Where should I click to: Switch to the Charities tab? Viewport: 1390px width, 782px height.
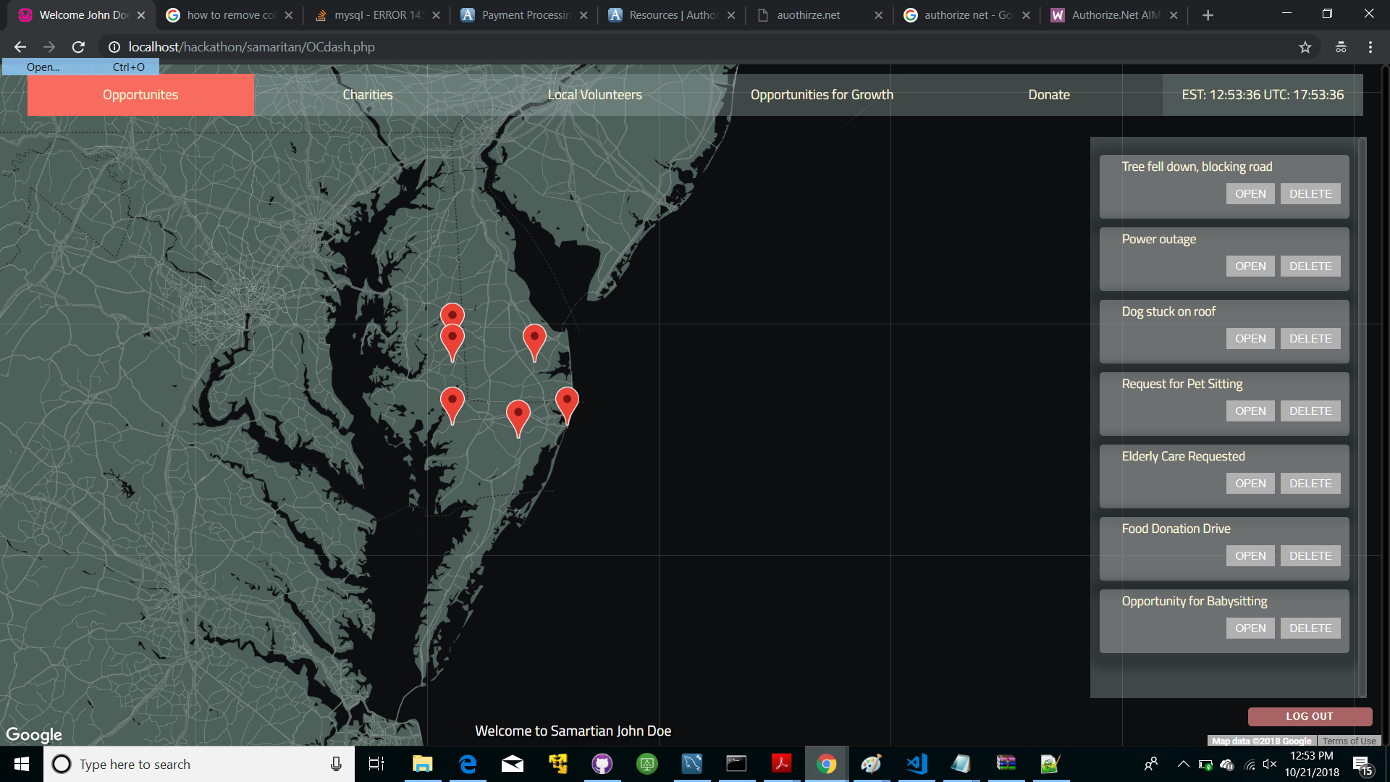pos(368,95)
